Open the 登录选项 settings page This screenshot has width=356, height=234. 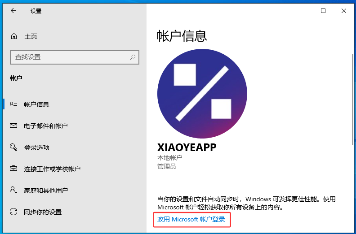37,147
